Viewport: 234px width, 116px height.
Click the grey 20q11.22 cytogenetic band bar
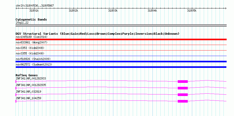point(121,26)
